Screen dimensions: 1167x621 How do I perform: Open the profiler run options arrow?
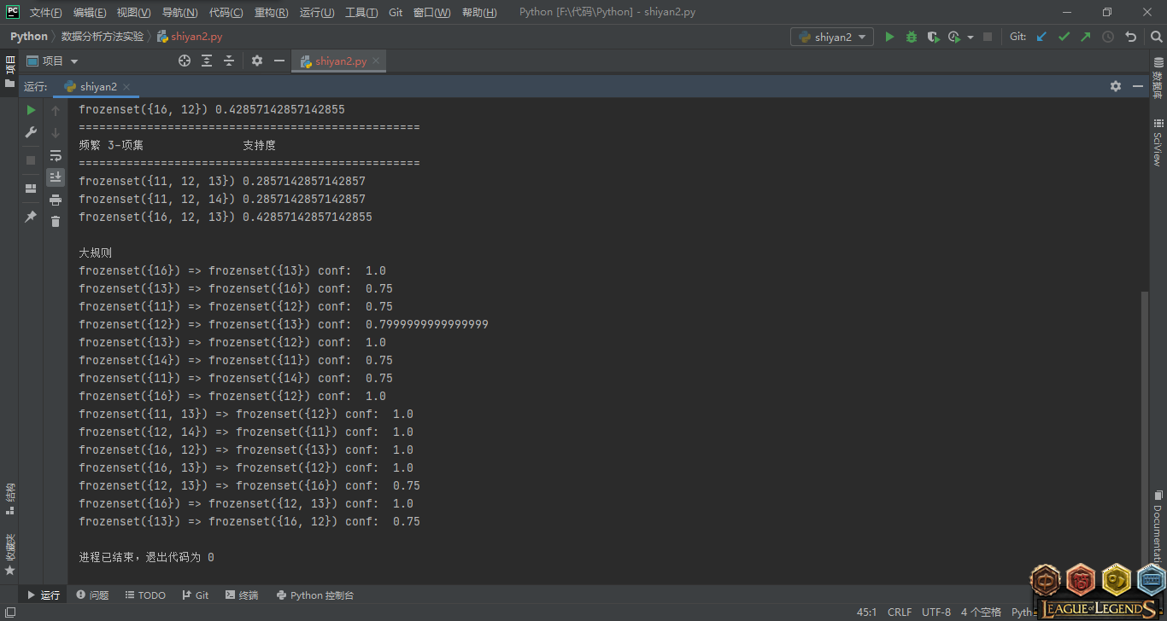pos(971,38)
